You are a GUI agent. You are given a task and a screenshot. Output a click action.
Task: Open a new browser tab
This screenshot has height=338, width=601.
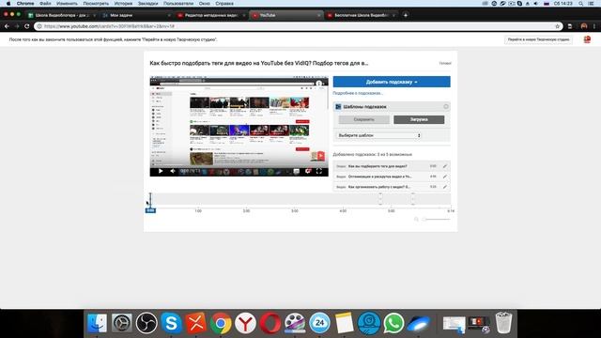click(406, 15)
